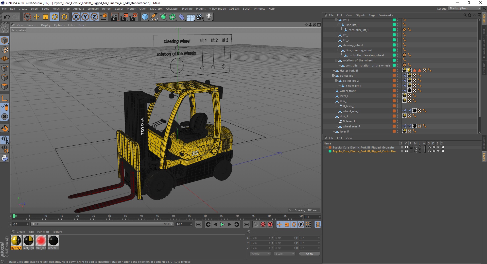Screen dimensions: 487x264
Task: Open render settings clapperboard icon
Action: pyautogui.click(x=133, y=17)
